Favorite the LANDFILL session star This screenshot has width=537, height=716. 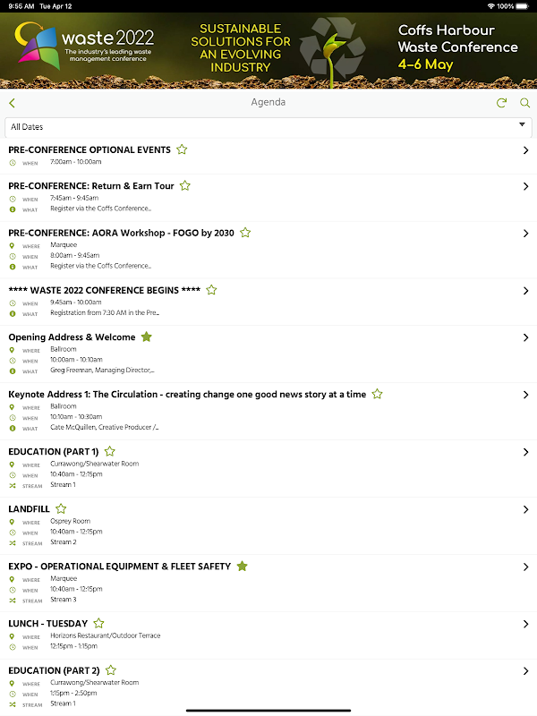coord(61,508)
